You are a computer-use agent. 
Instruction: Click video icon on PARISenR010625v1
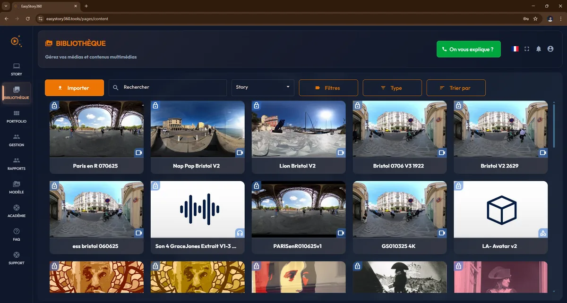click(x=341, y=233)
